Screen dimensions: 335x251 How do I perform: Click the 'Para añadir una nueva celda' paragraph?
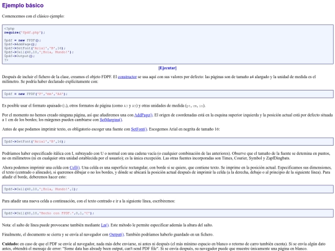(x=89, y=201)
